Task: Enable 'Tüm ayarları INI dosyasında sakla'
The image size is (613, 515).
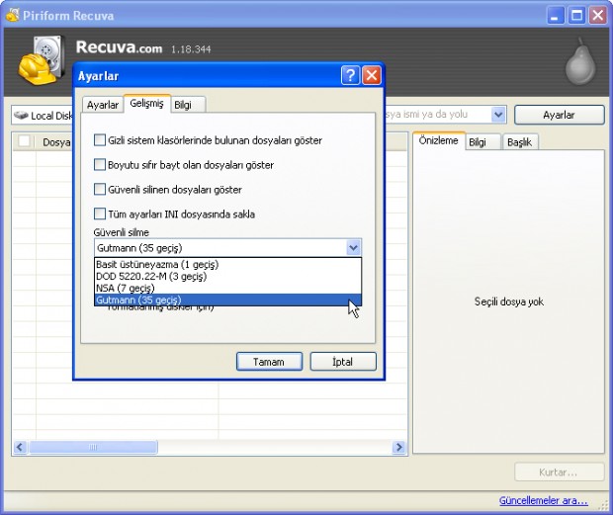Action: (100, 214)
